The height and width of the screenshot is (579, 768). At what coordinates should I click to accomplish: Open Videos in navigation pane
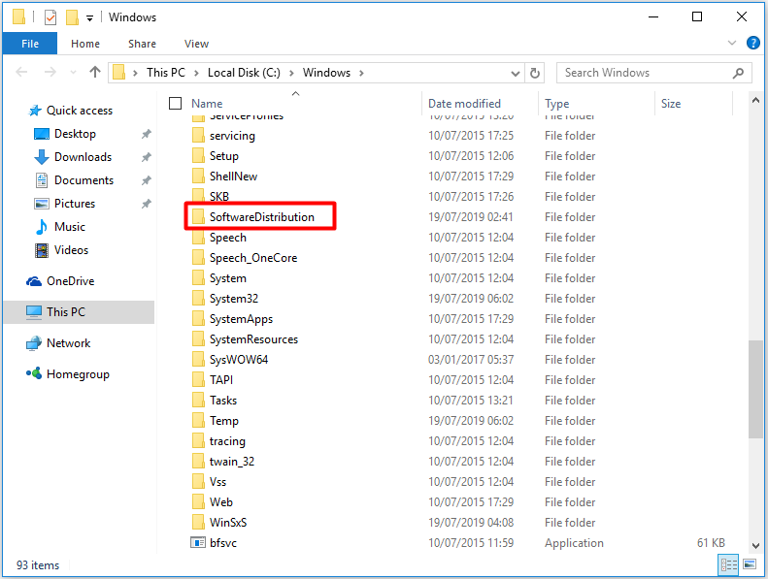point(71,249)
